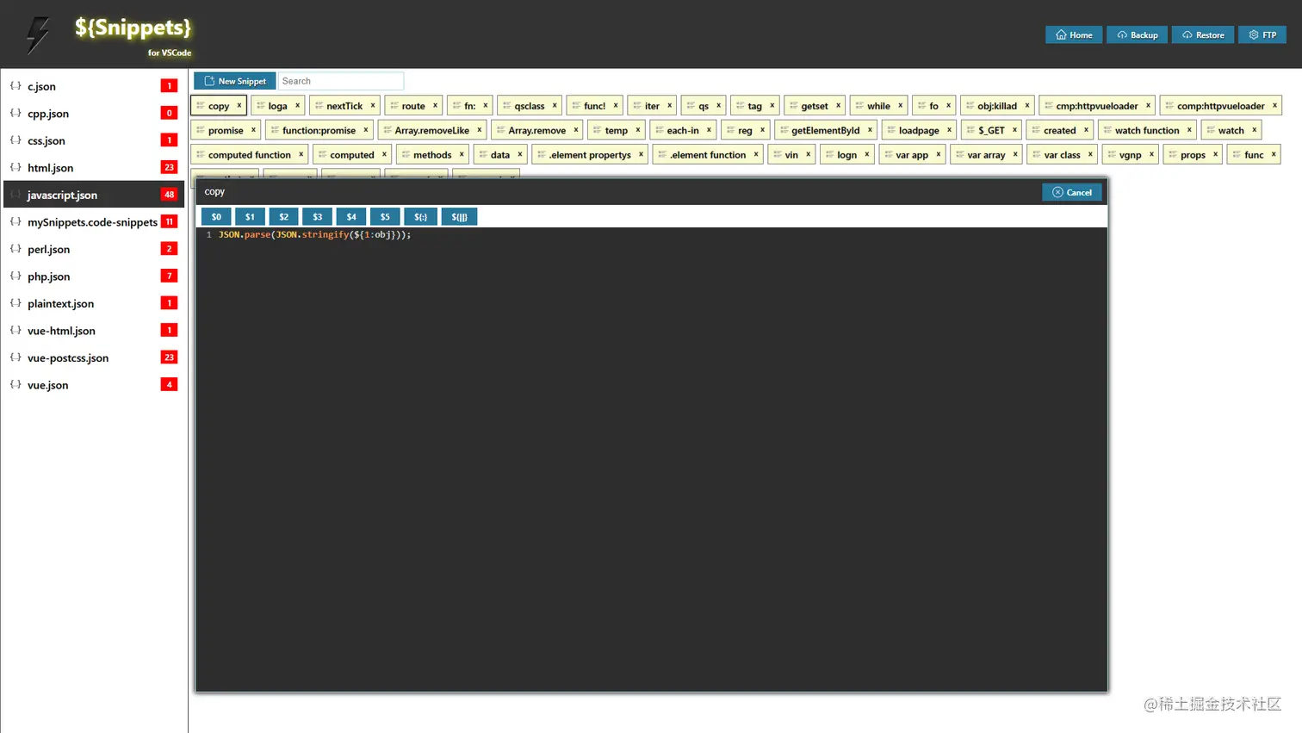Image resolution: width=1302 pixels, height=733 pixels.
Task: Insert $1 placeholder
Action: pyautogui.click(x=250, y=217)
